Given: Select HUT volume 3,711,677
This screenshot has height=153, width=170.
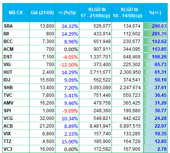Looking at the screenshot, I should click(100, 72).
